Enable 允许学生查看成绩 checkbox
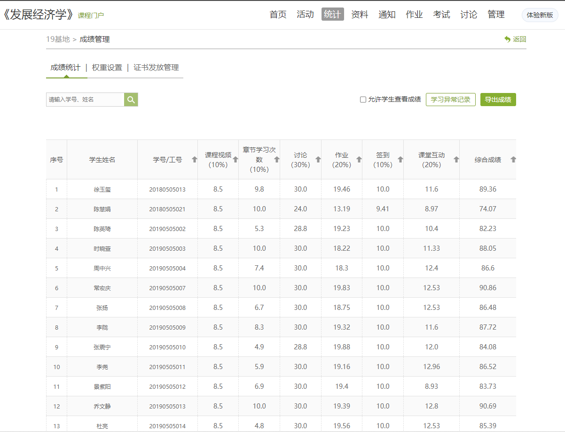The image size is (565, 432). coord(363,100)
